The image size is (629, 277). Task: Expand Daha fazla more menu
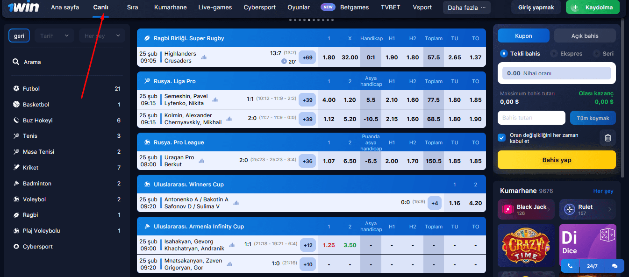point(466,7)
